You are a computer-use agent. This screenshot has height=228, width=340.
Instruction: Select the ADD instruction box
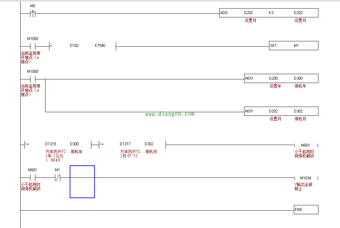[268, 13]
